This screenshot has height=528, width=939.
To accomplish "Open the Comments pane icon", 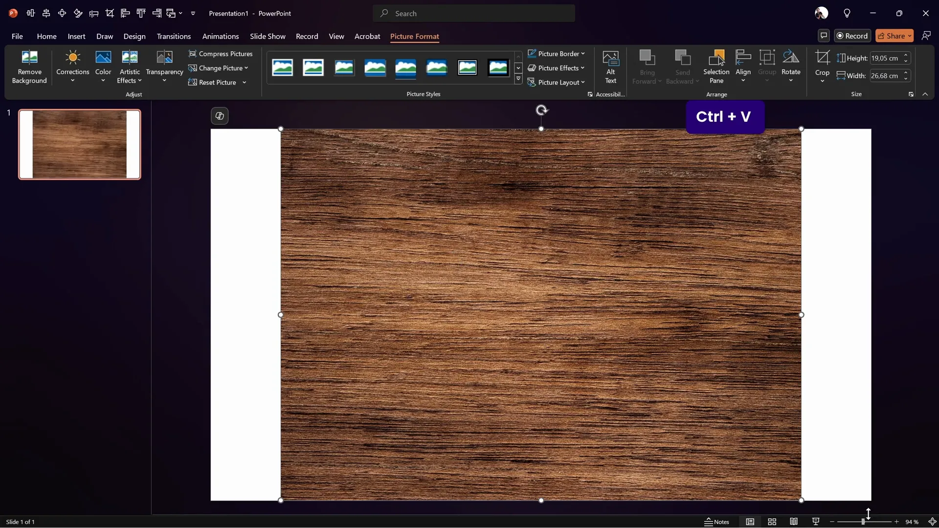I will coord(824,36).
